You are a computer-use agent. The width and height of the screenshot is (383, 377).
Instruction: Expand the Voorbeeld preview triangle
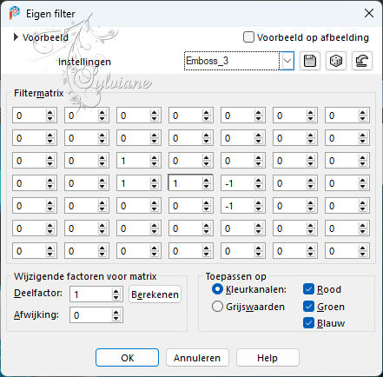16,37
